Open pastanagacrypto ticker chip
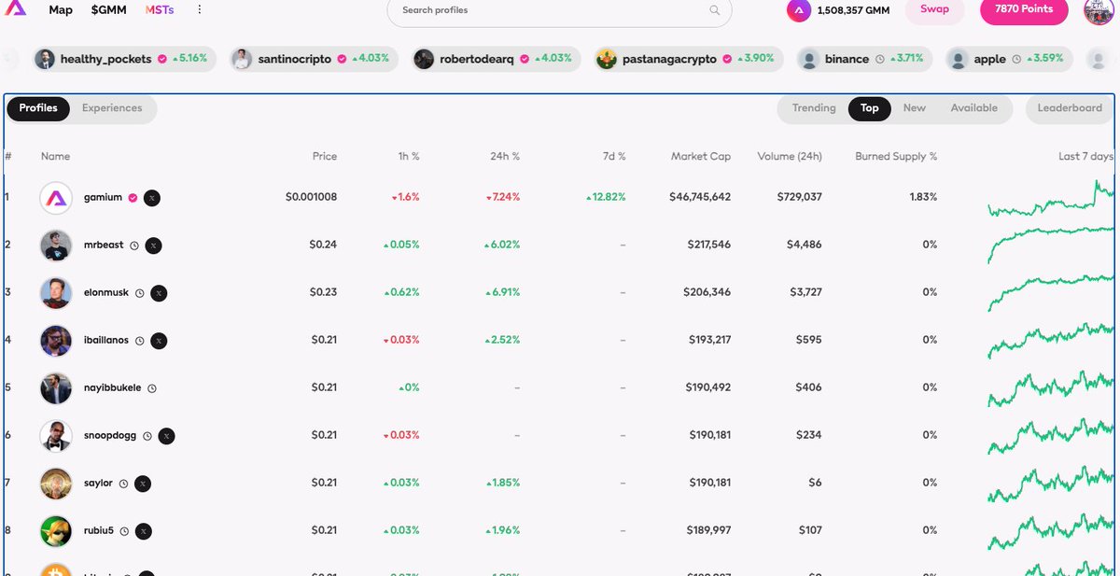This screenshot has height=576, width=1120. point(688,59)
